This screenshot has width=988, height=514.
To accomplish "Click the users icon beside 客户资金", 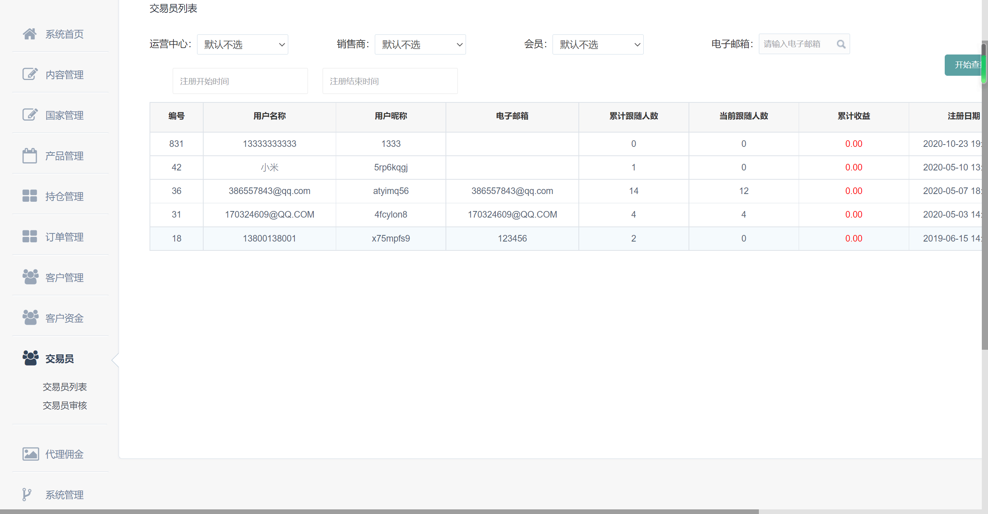I will (30, 318).
